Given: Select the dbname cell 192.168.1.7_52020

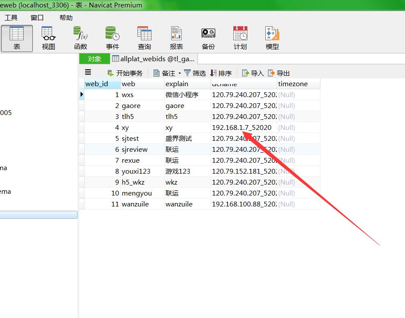Looking at the screenshot, I should click(x=242, y=128).
